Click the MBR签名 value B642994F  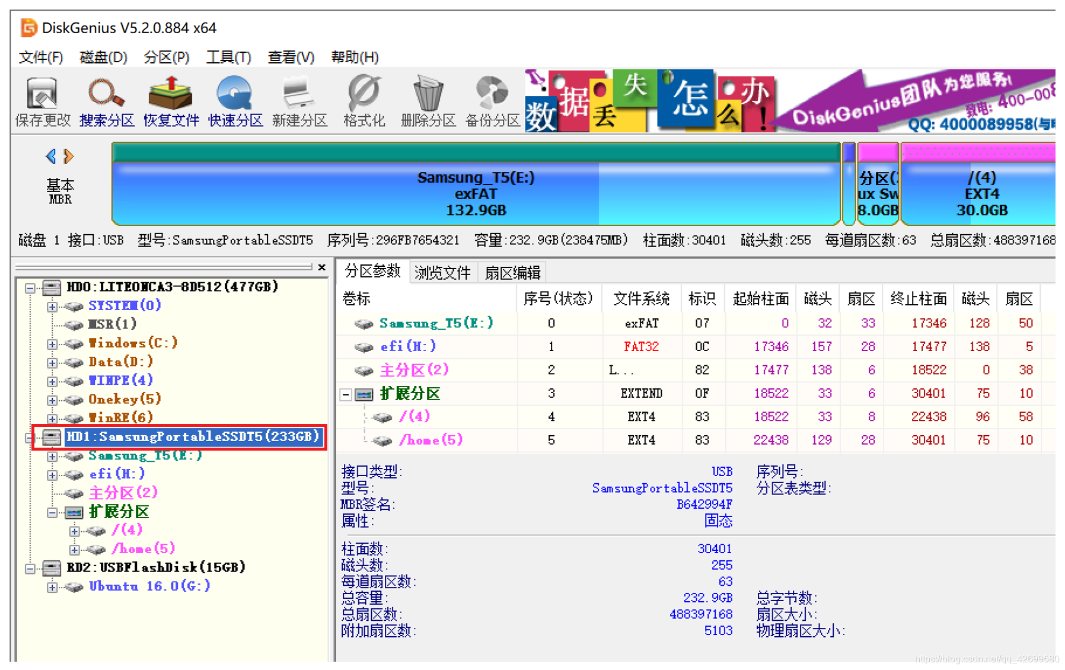coord(704,505)
